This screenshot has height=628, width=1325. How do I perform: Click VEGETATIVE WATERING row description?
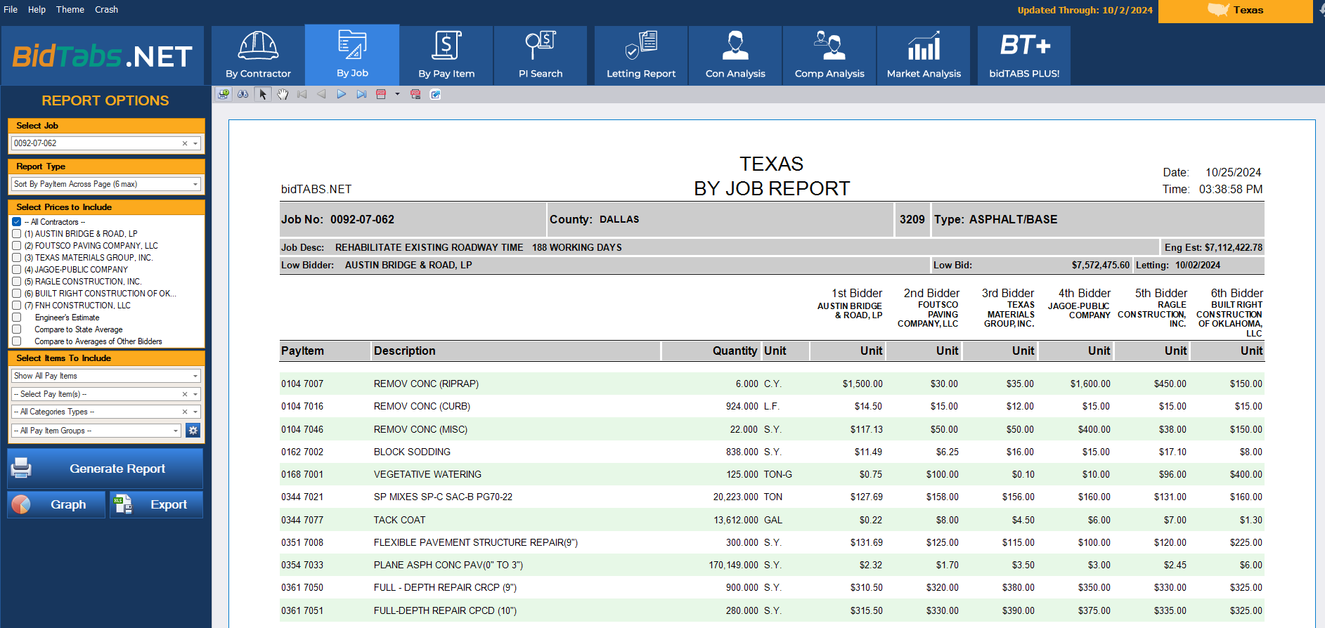pos(427,474)
